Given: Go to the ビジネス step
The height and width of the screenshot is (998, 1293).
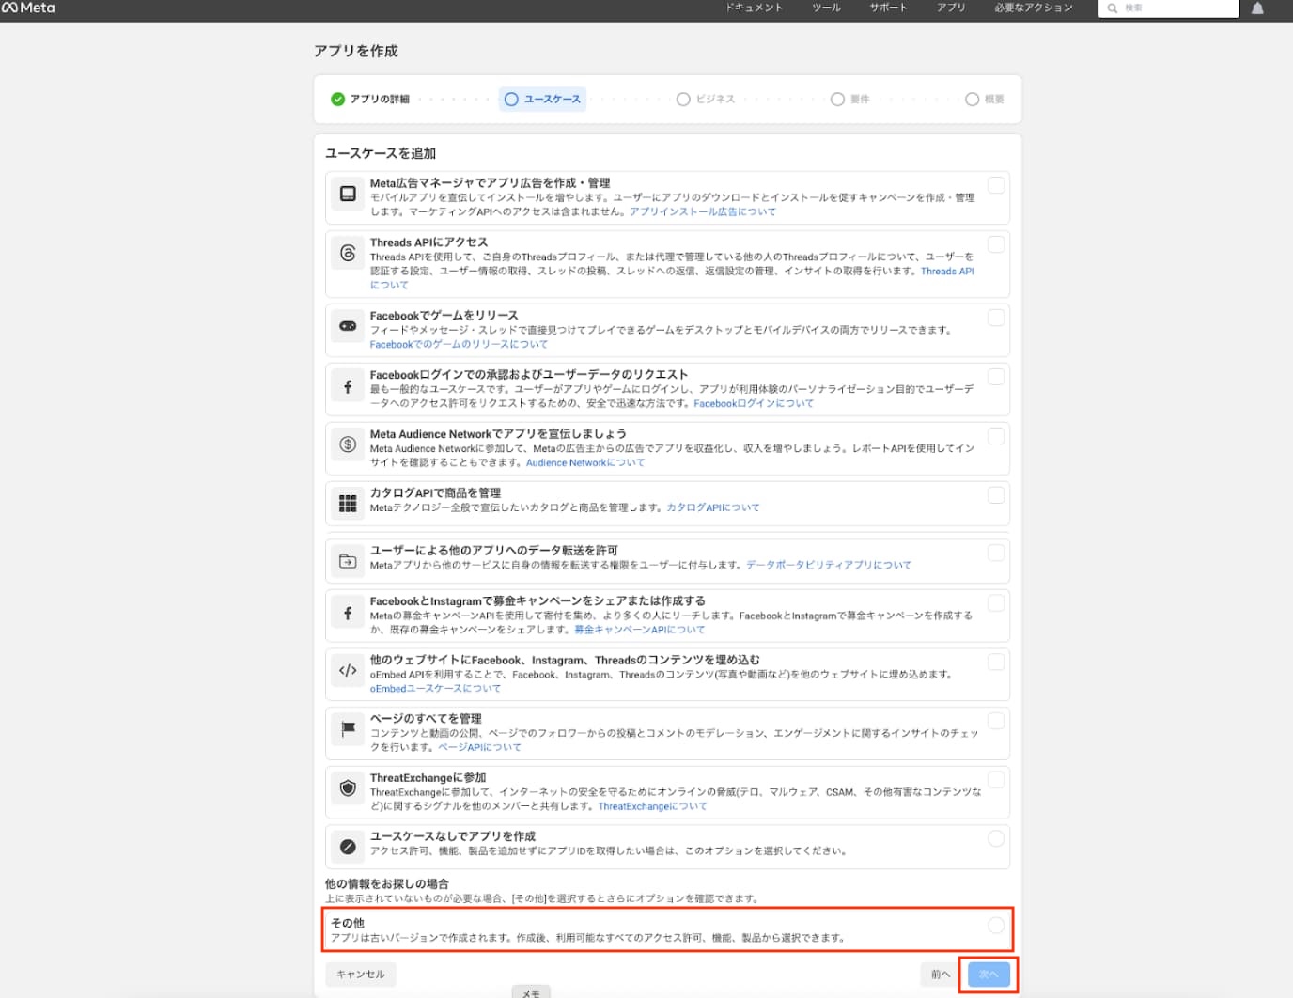Looking at the screenshot, I should tap(706, 99).
